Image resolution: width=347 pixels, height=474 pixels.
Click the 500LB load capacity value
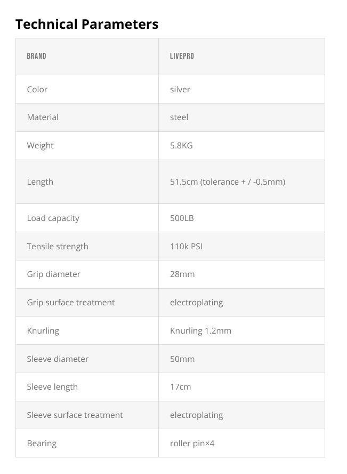[182, 218]
